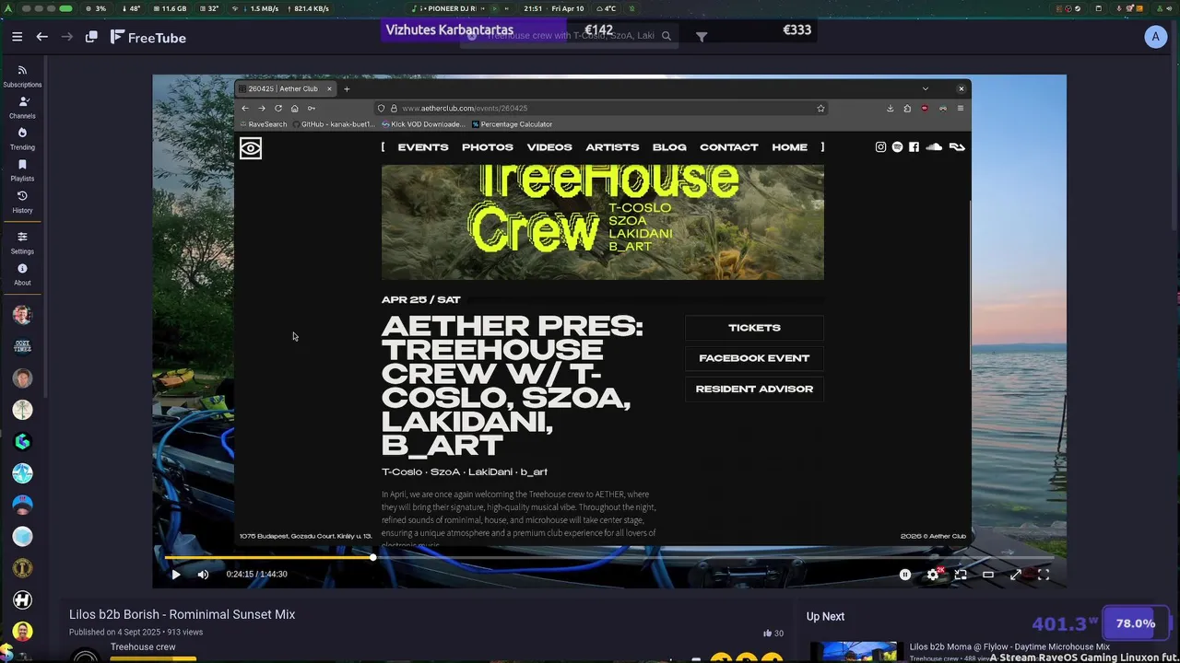Viewport: 1180px width, 663px height.
Task: Expand the tab list chevron in video's browser
Action: [925, 88]
